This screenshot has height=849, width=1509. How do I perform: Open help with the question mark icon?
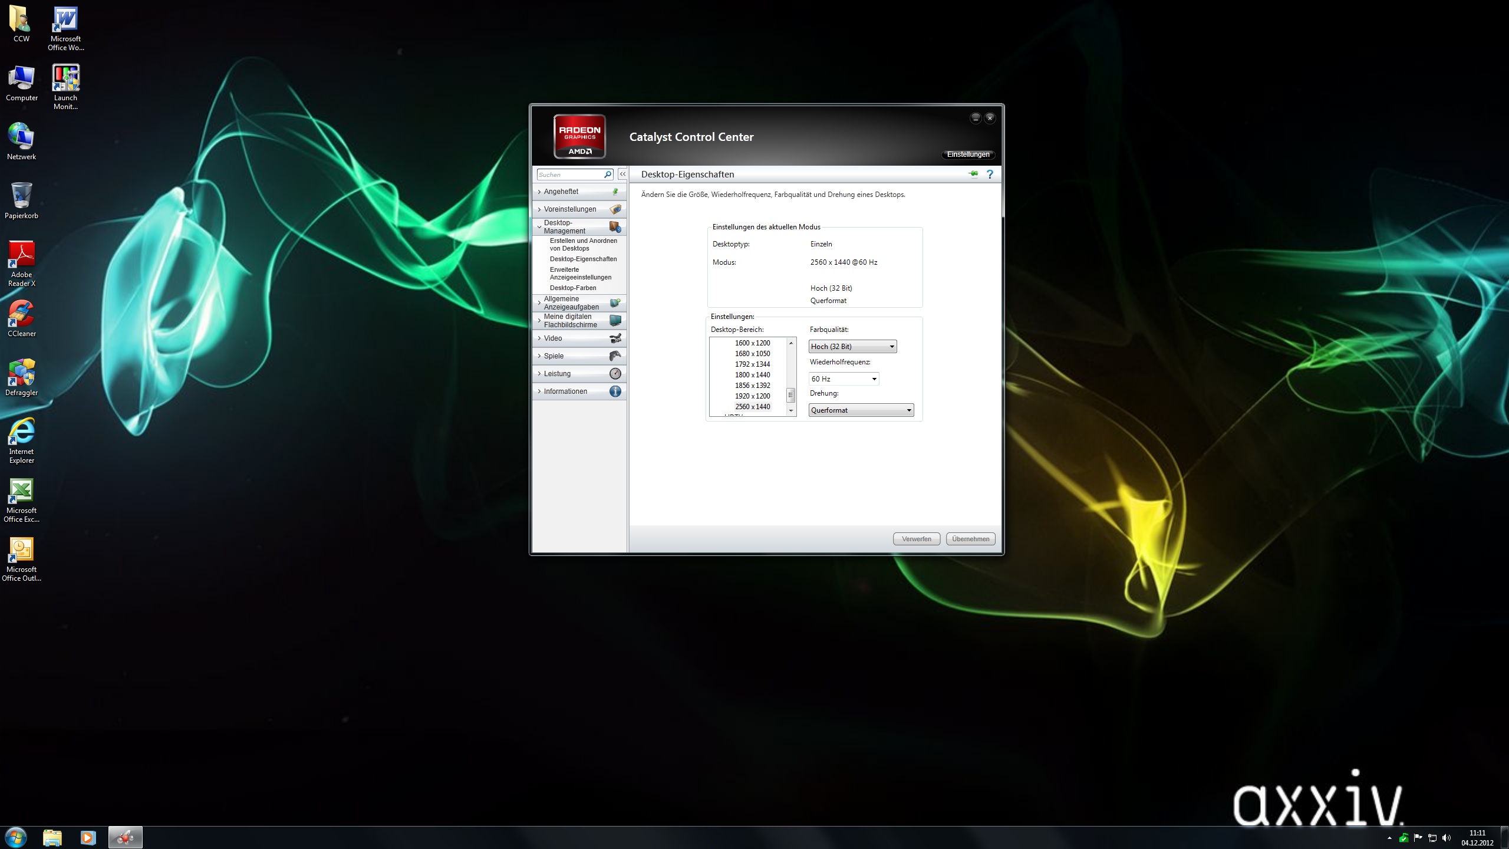(990, 174)
